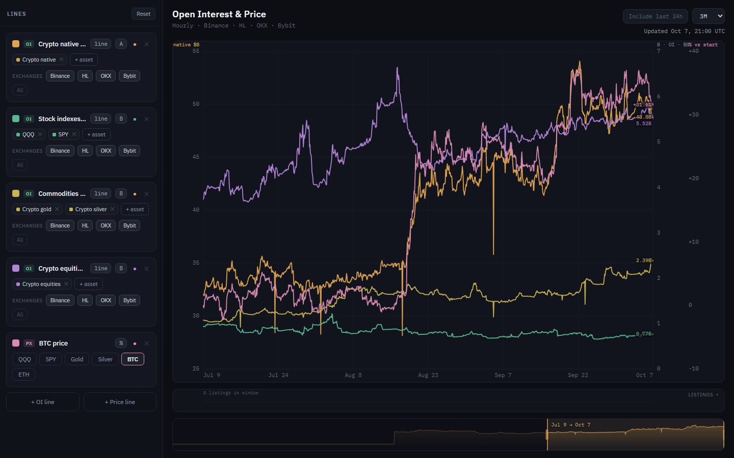734x458 pixels.
Task: Click the dot indicator on Crypto native card
Action: click(135, 44)
